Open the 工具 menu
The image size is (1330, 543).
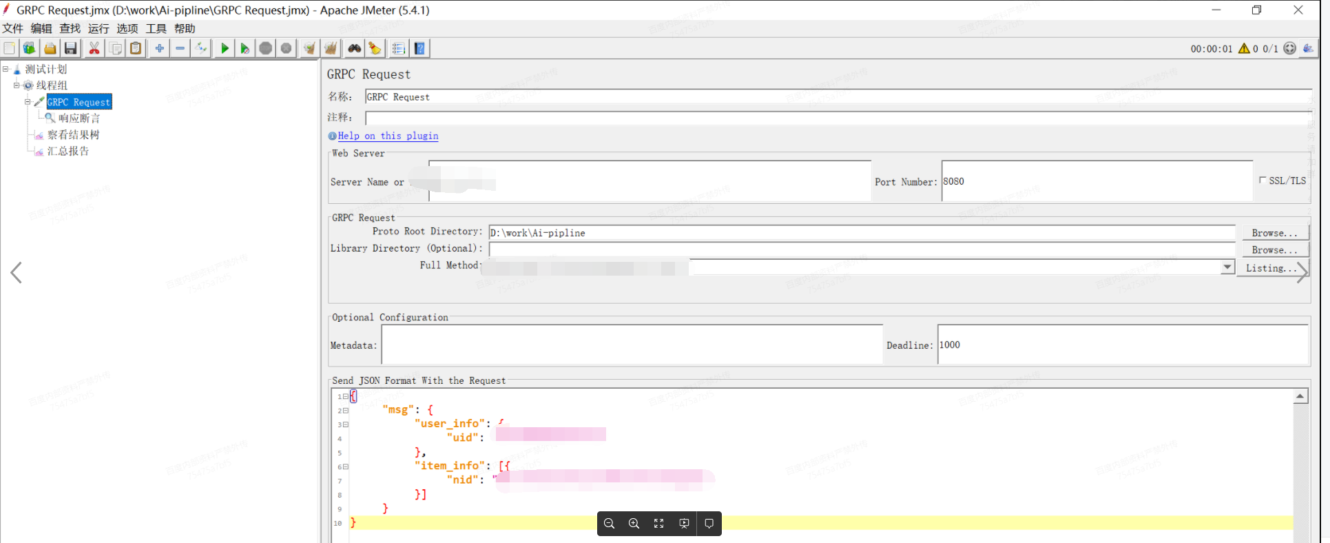156,28
